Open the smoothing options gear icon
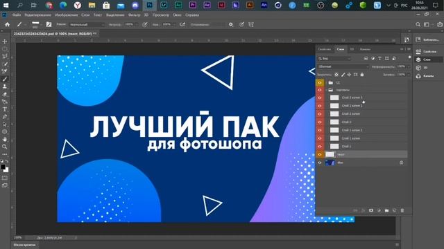The width and height of the screenshot is (444, 249). (x=231, y=25)
